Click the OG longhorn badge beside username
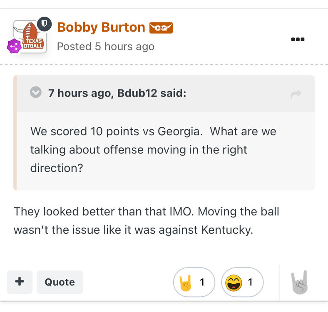 [161, 28]
